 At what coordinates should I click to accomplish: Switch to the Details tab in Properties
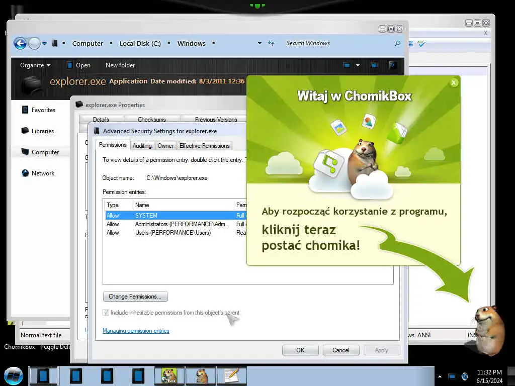[x=101, y=119]
